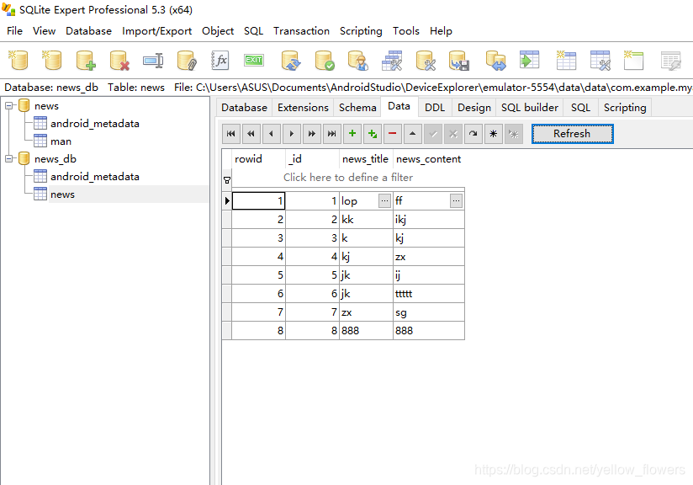Screen dimensions: 693x485
Task: Click the database with wrench icon
Action: click(426, 60)
